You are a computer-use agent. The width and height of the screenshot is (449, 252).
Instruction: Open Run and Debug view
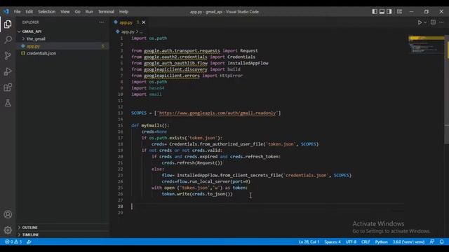8,71
